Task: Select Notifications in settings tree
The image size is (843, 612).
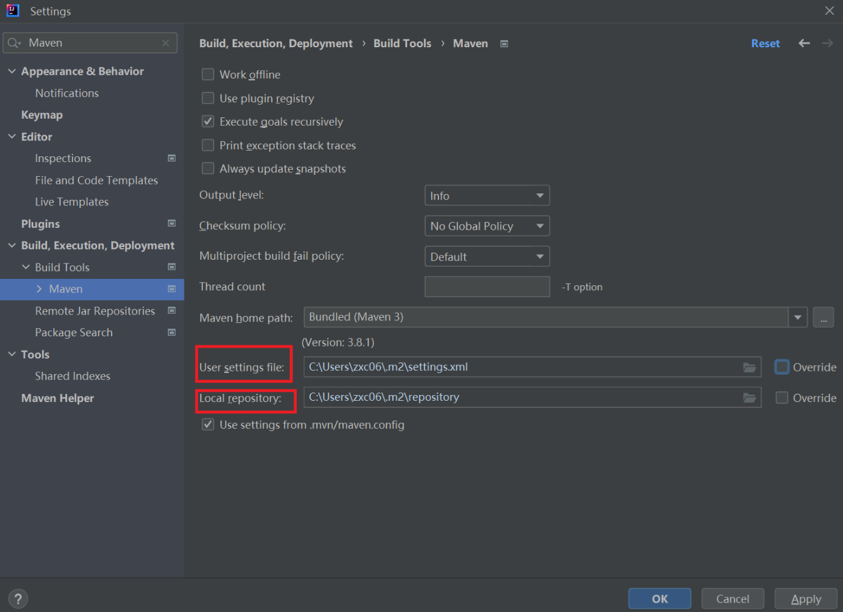Action: [x=67, y=93]
